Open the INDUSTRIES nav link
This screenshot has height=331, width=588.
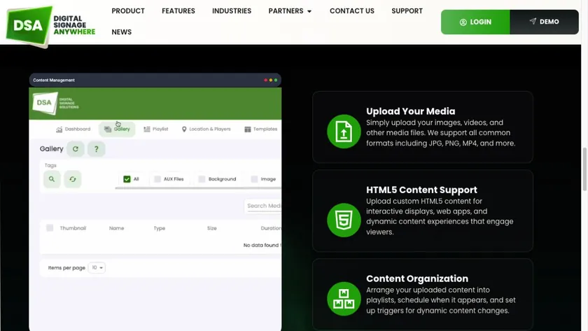click(x=232, y=11)
